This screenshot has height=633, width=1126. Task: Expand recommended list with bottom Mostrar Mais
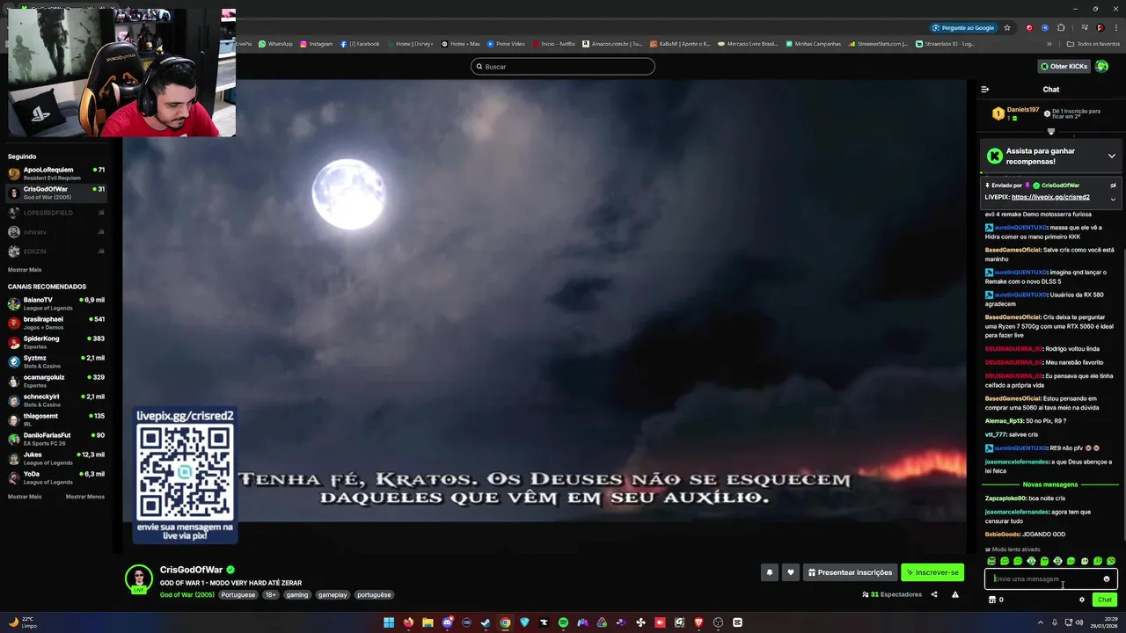coord(25,497)
